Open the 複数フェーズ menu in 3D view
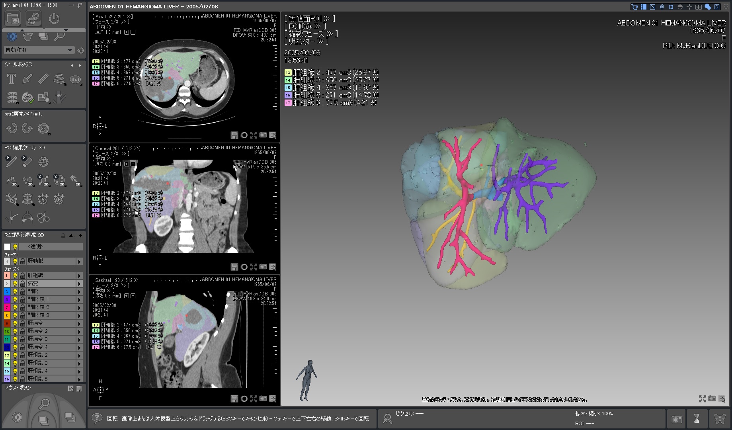732x430 pixels. click(x=311, y=34)
